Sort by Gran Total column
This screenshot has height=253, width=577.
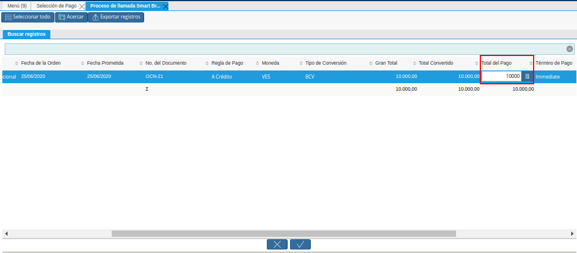point(386,63)
